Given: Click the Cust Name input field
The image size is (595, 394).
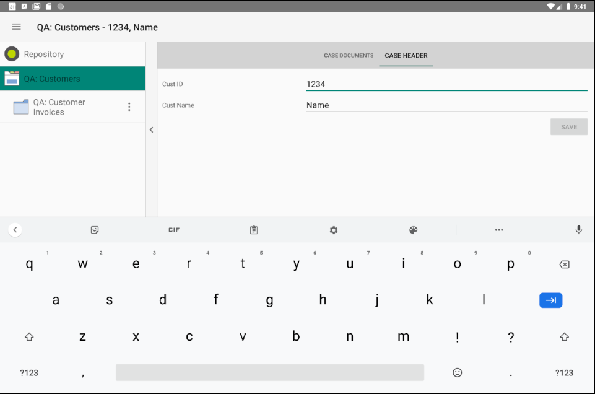Looking at the screenshot, I should 433,105.
